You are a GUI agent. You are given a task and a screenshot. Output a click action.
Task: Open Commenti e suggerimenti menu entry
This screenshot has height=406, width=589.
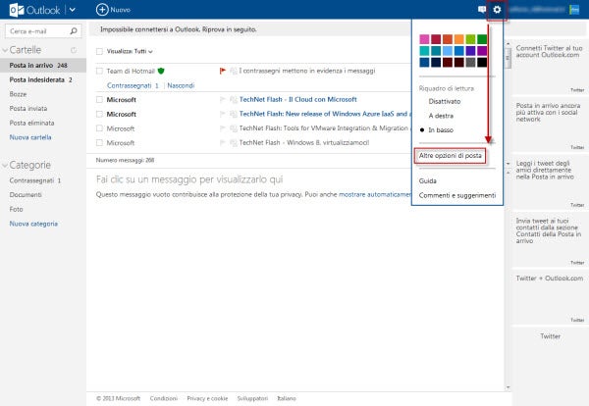(457, 195)
